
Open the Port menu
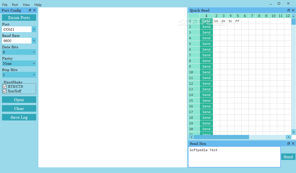(x=15, y=5)
